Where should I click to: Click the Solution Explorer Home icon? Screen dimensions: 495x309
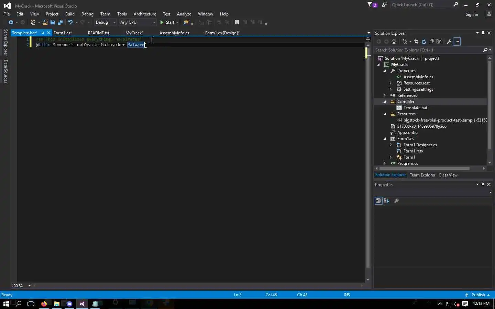pyautogui.click(x=394, y=42)
